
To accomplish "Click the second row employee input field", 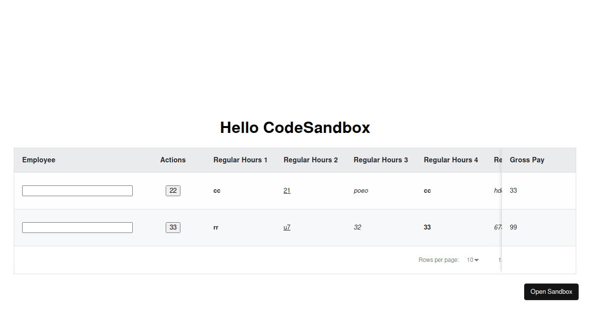I will pos(77,227).
